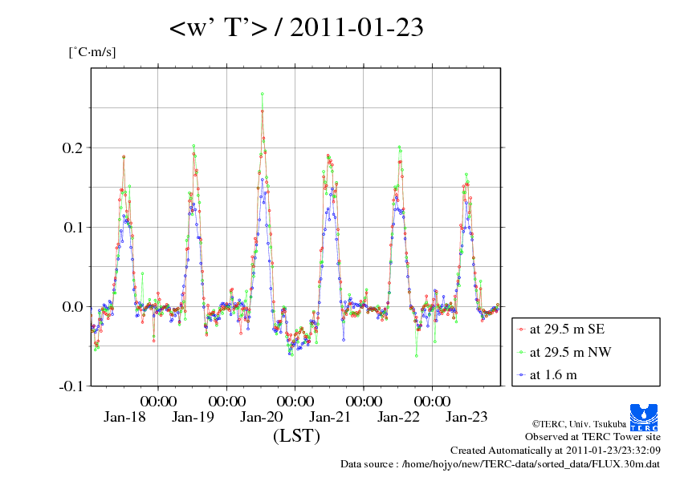Select the 'at 1.6 m' legend label
The width and height of the screenshot is (676, 477).
coord(553,375)
